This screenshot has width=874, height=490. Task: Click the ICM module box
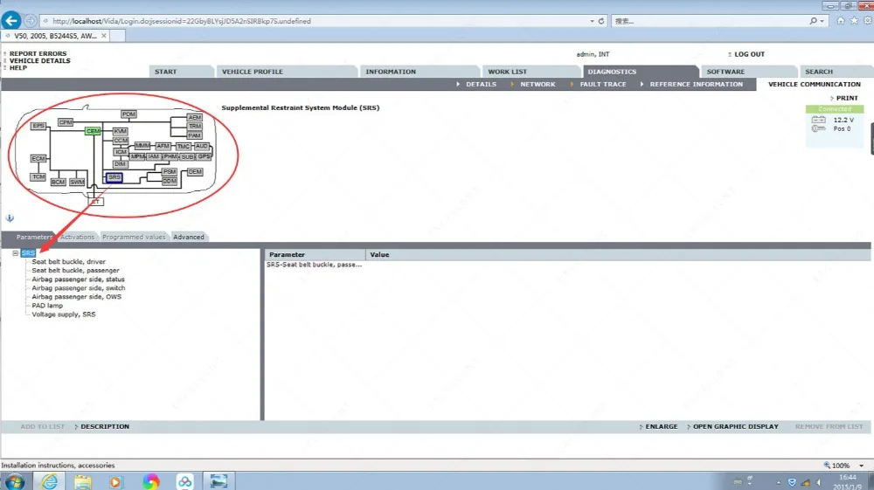121,152
